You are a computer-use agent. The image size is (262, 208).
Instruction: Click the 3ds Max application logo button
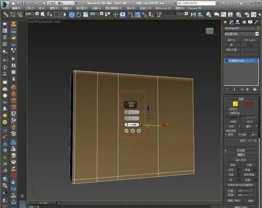pos(5,5)
